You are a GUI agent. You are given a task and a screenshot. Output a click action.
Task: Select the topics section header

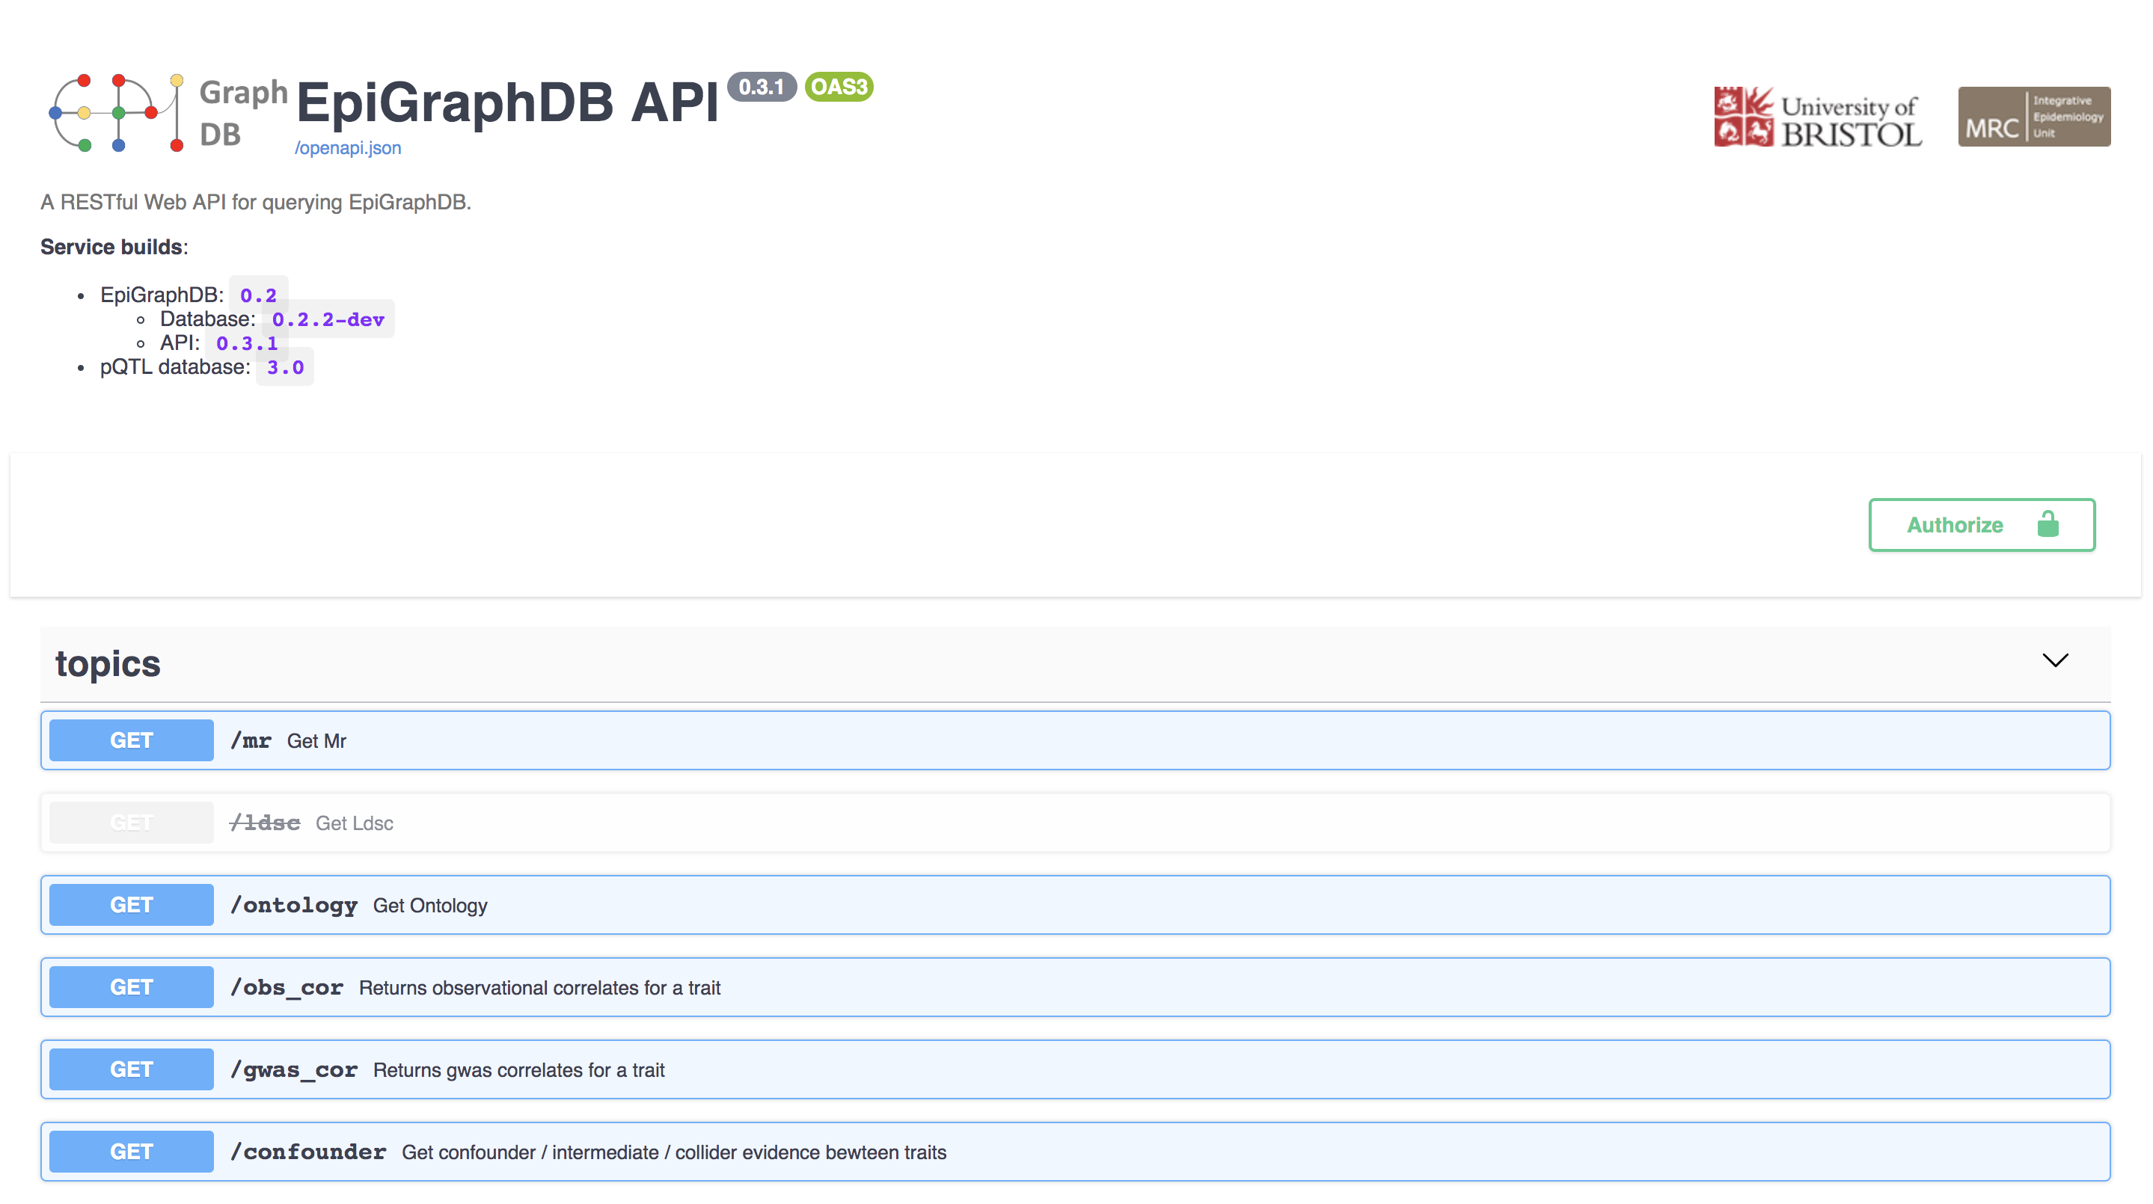108,663
